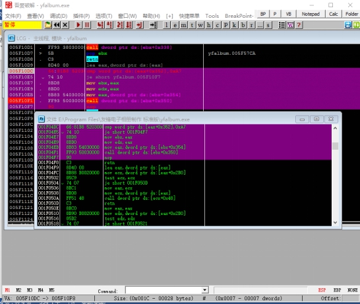Open the 调试(D) debug menu
This screenshot has height=304, width=360.
click(x=59, y=16)
